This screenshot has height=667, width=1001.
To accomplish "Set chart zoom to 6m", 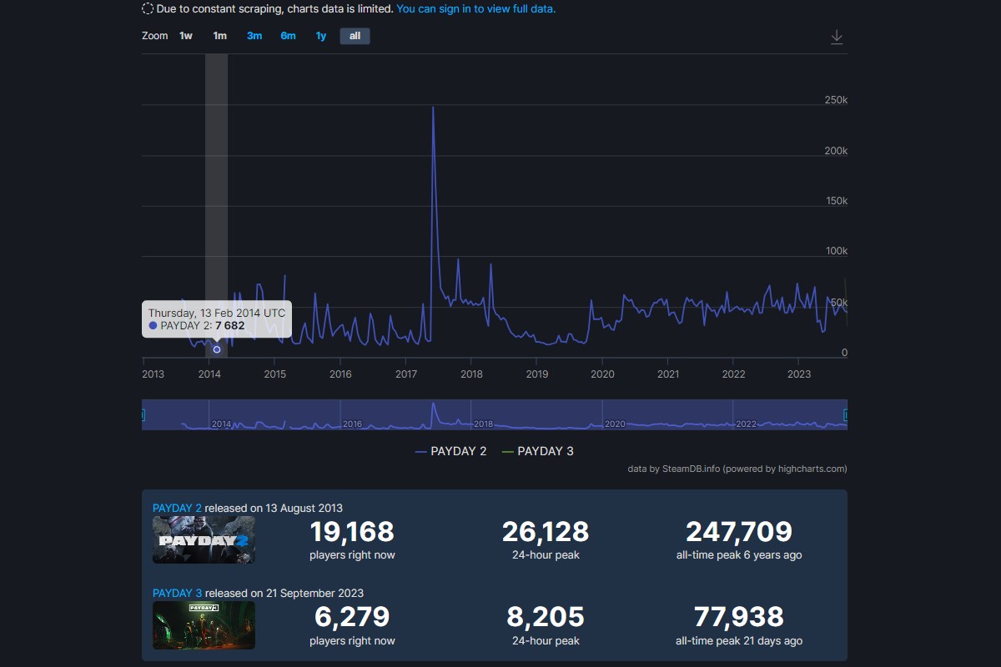I will [288, 36].
